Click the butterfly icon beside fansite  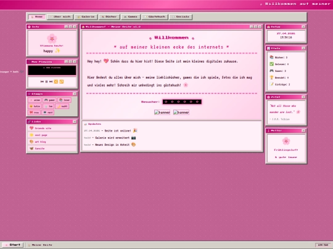(31, 148)
